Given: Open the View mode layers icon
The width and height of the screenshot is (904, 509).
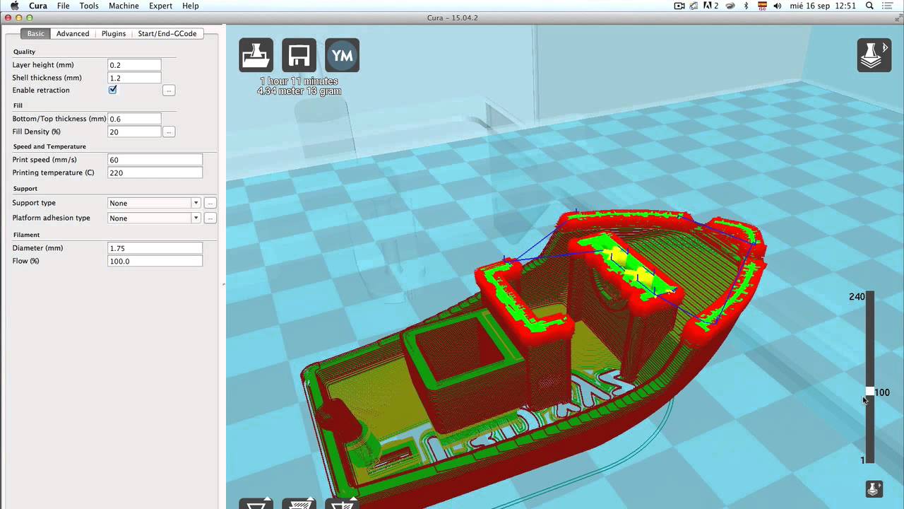Looking at the screenshot, I should click(x=874, y=55).
